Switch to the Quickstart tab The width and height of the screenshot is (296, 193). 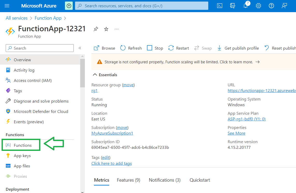(x=200, y=180)
